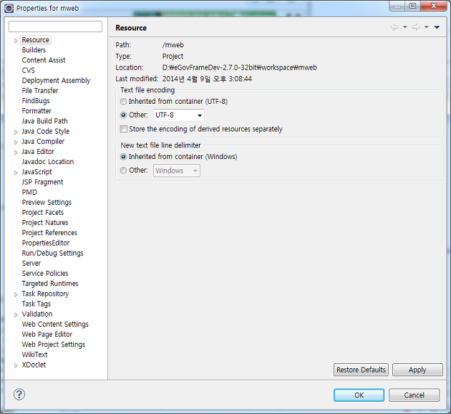This screenshot has width=451, height=414.
Task: Select WikiText in the tree
Action: point(34,355)
